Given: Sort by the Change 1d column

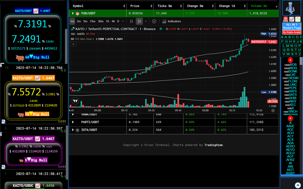Looking at the screenshot, I should pos(231,6).
